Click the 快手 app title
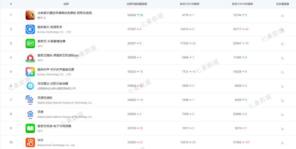This screenshot has width=296, height=149. tap(40, 140)
